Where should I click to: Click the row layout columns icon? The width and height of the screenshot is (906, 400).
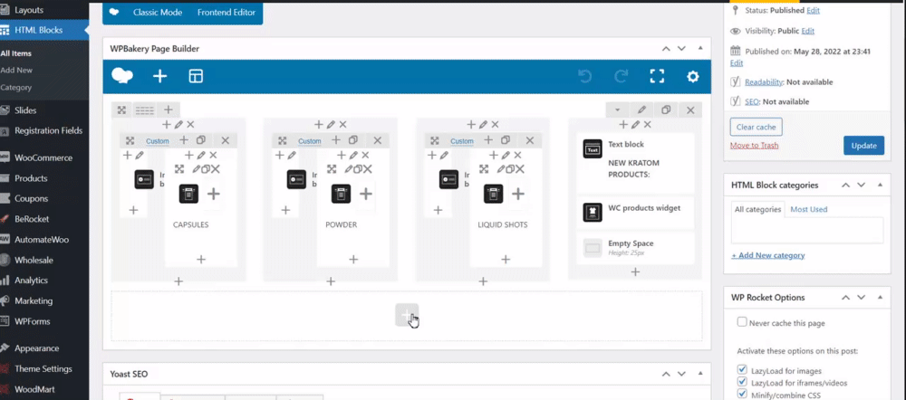coord(144,110)
